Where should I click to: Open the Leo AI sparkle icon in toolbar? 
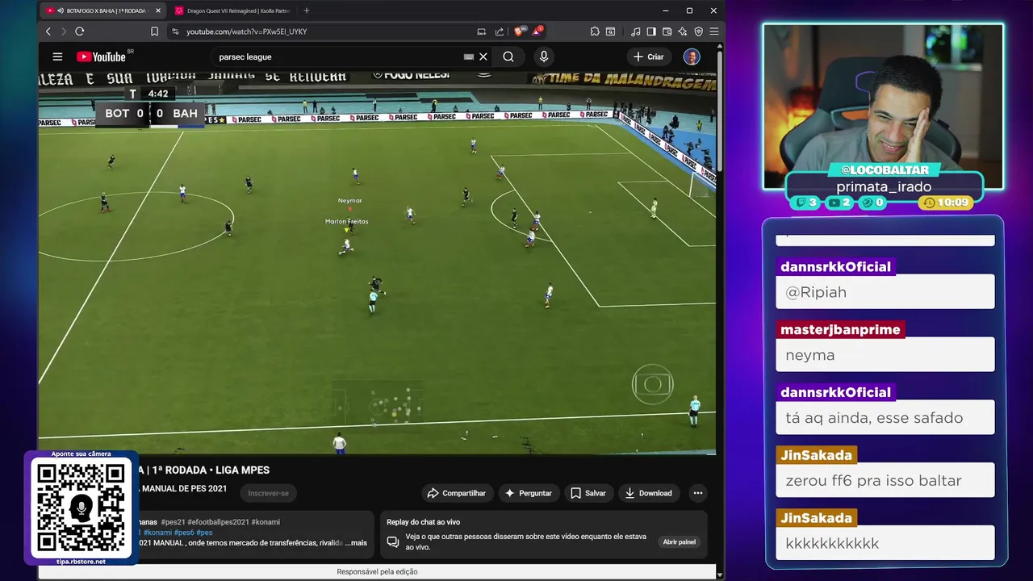(x=682, y=31)
